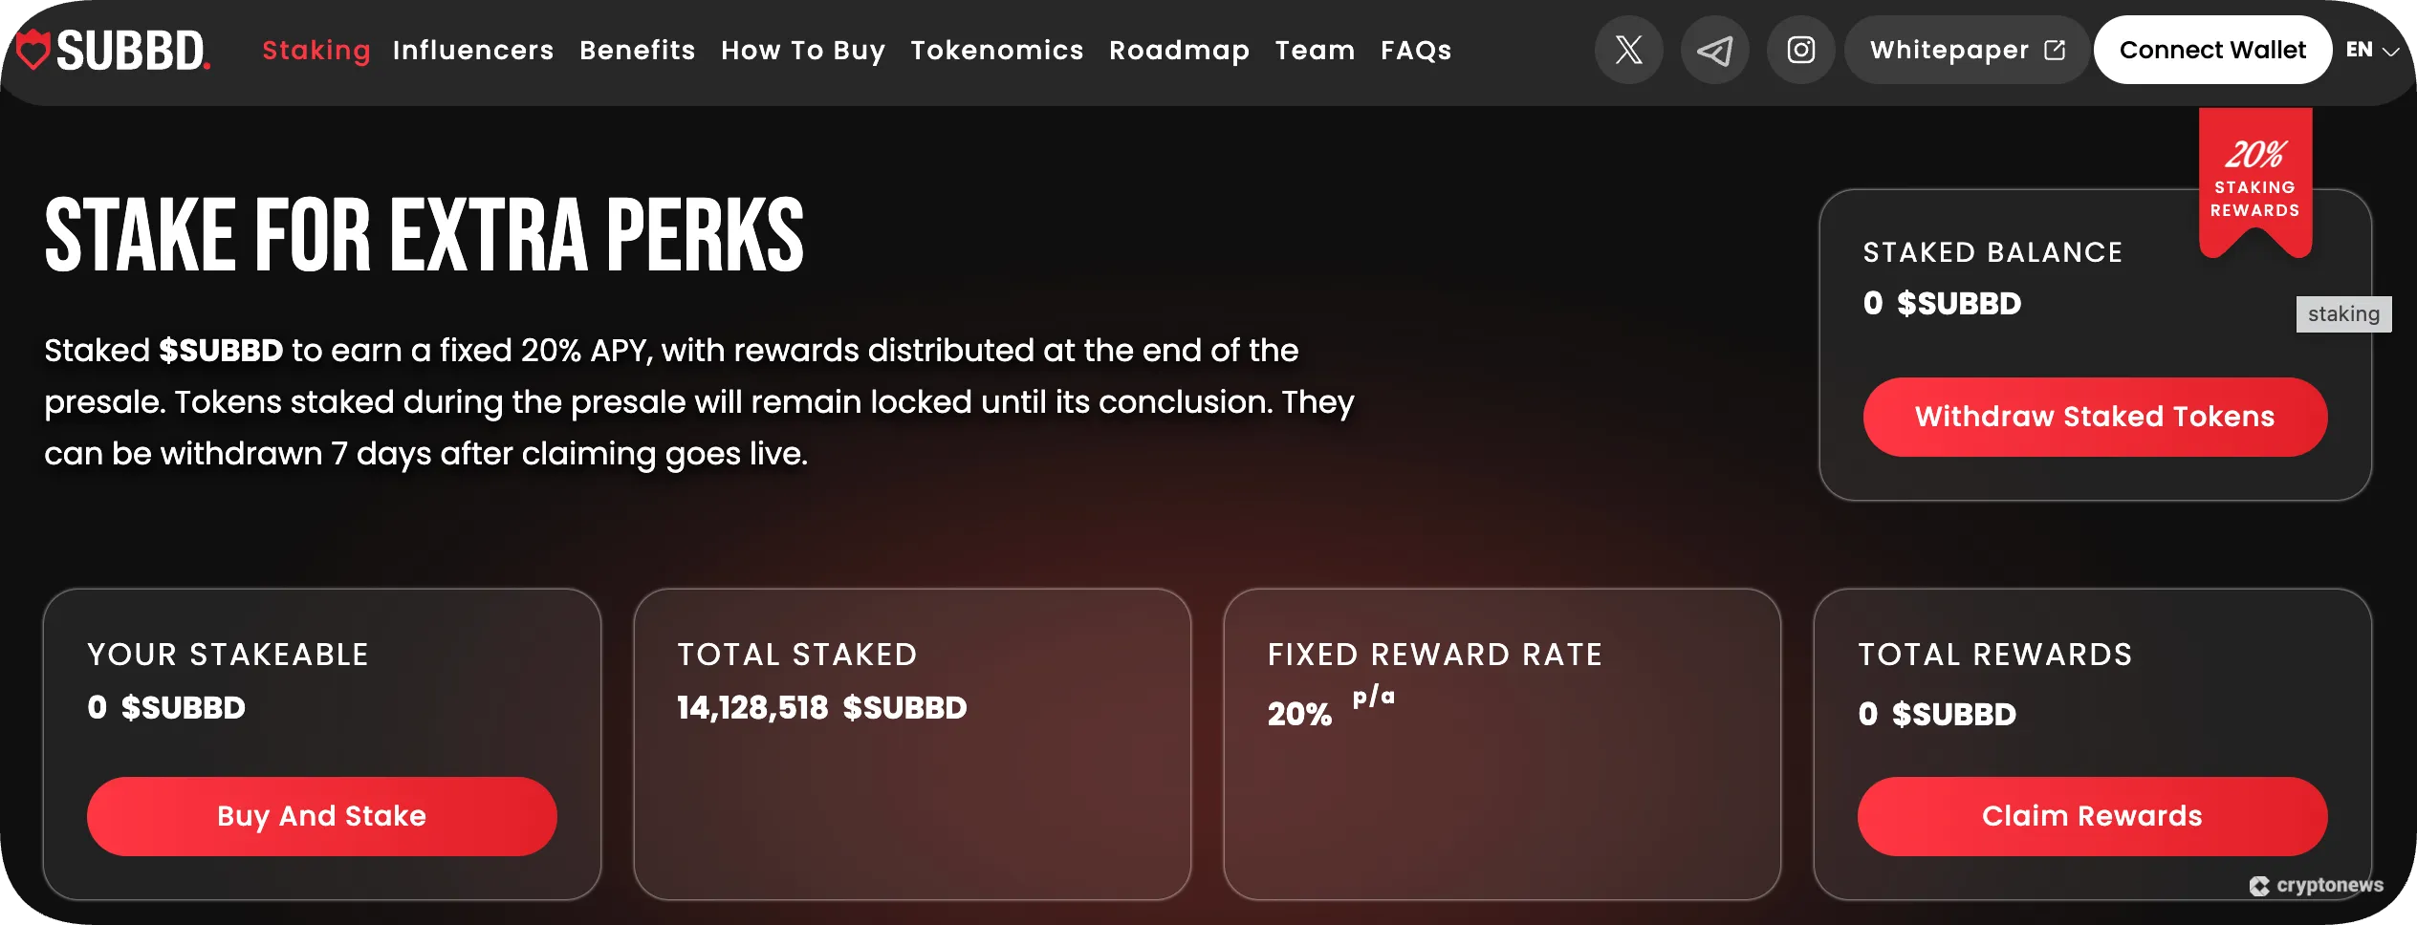Open the X (Twitter) social icon
This screenshot has height=925, width=2417.
[x=1628, y=50]
